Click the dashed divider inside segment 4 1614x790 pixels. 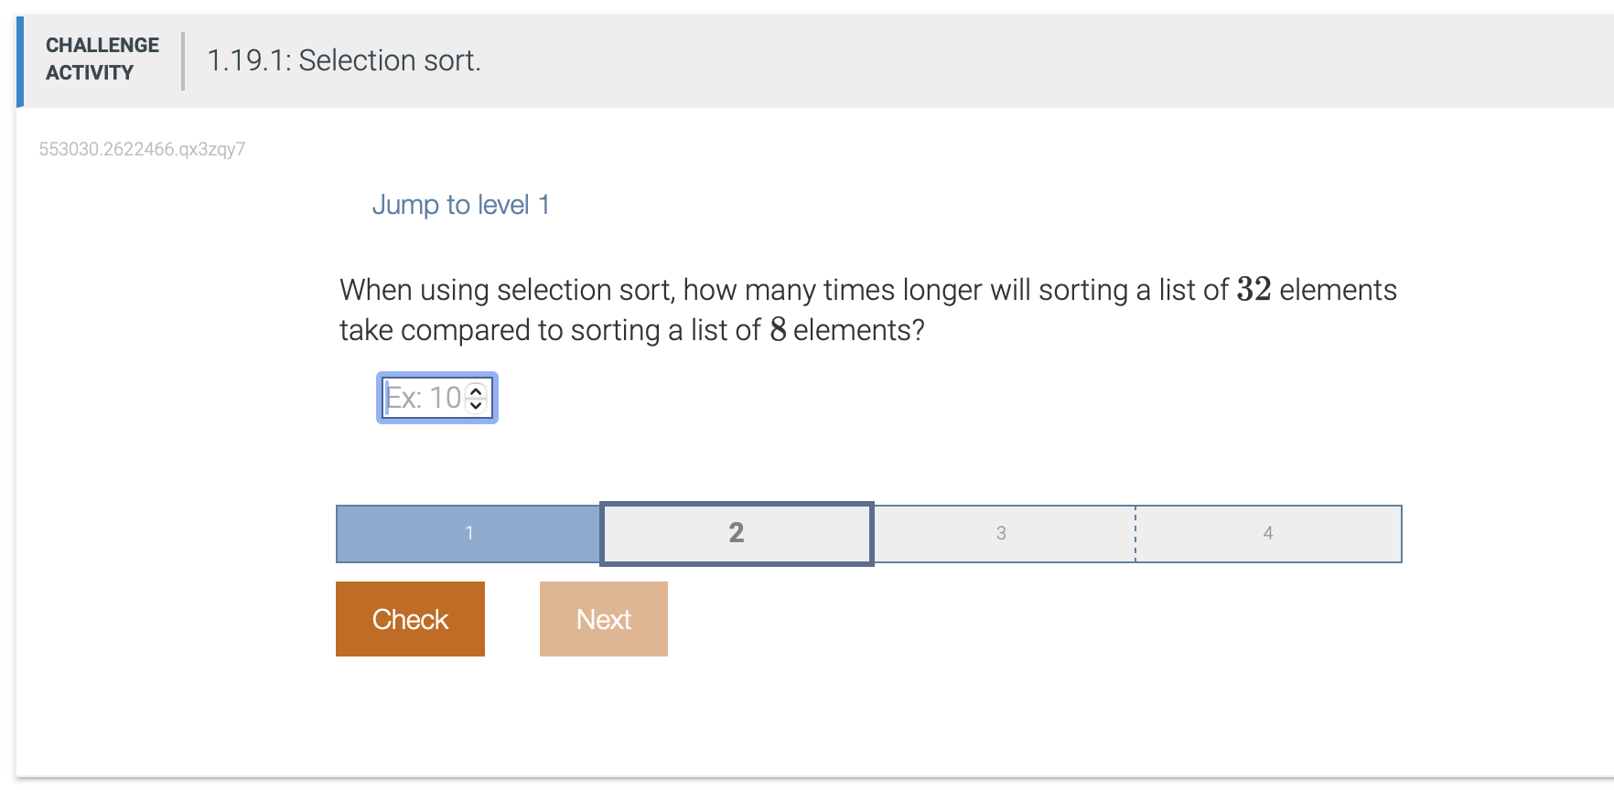coord(1135,533)
